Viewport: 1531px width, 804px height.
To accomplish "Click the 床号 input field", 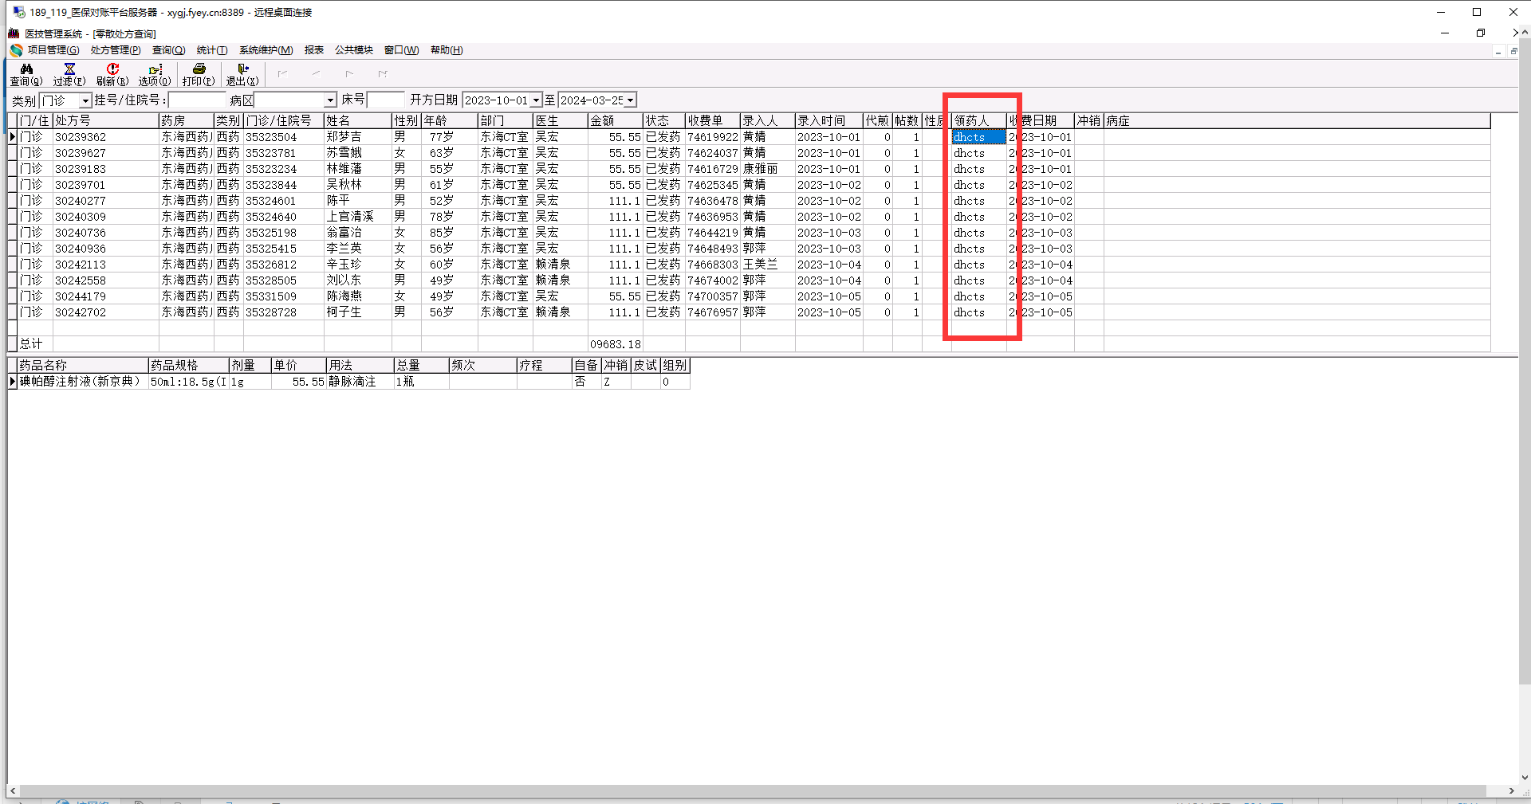I will point(386,100).
